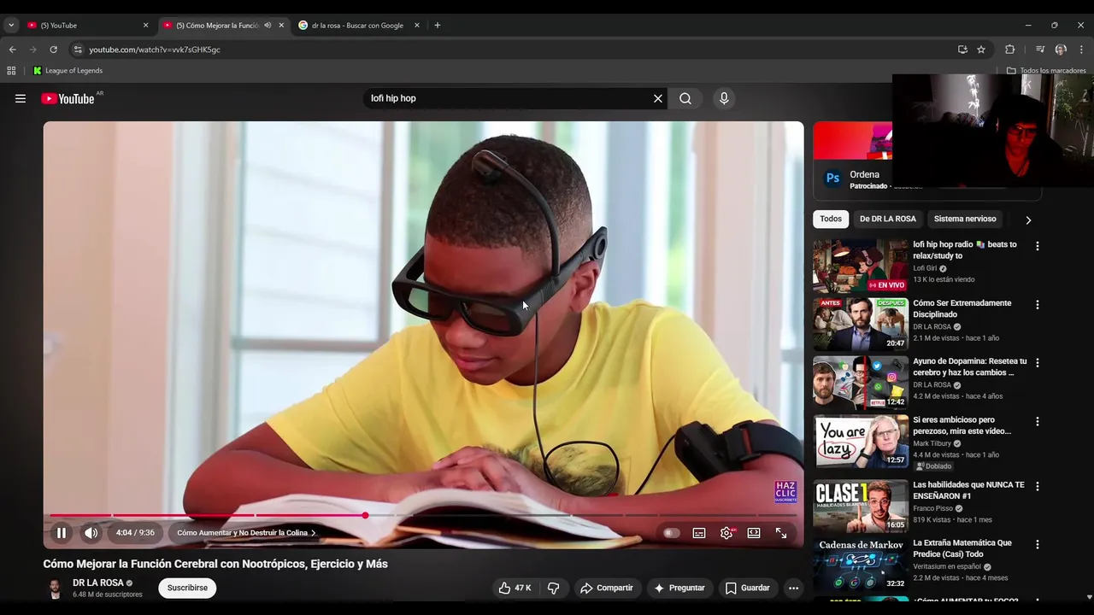Screen dimensions: 1094x615
Task: Pause the video
Action: 62,533
